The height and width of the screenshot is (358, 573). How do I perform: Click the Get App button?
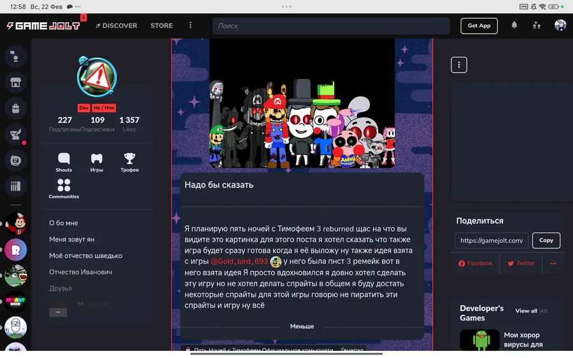click(x=479, y=25)
